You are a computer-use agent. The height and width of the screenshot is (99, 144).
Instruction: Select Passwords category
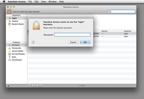[16, 48]
